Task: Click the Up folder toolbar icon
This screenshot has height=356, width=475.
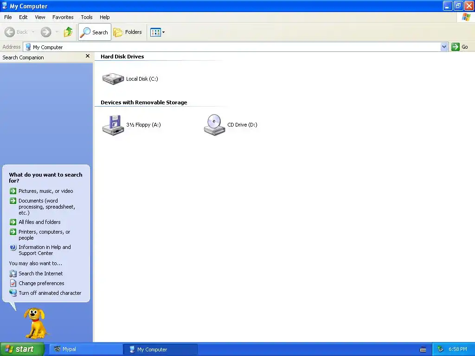Action: pos(68,32)
